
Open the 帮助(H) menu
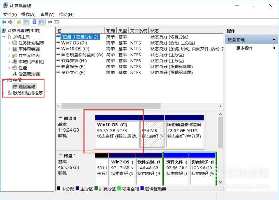point(66,14)
